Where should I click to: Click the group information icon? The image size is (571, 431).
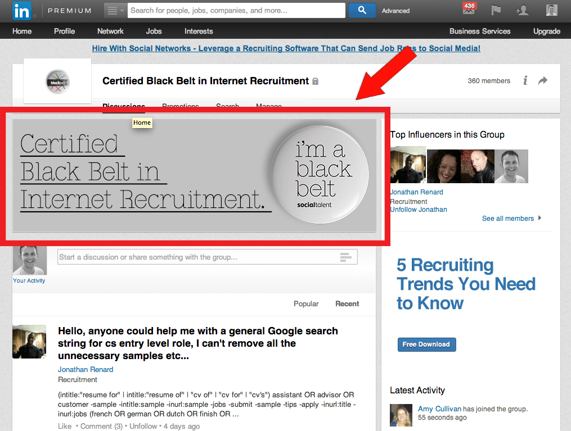click(x=525, y=80)
